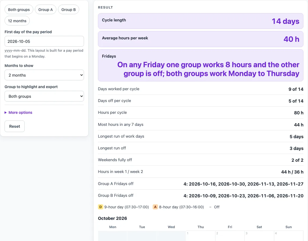The image size is (308, 241).
Task: Choose the Group A preset chip
Action: [46, 10]
